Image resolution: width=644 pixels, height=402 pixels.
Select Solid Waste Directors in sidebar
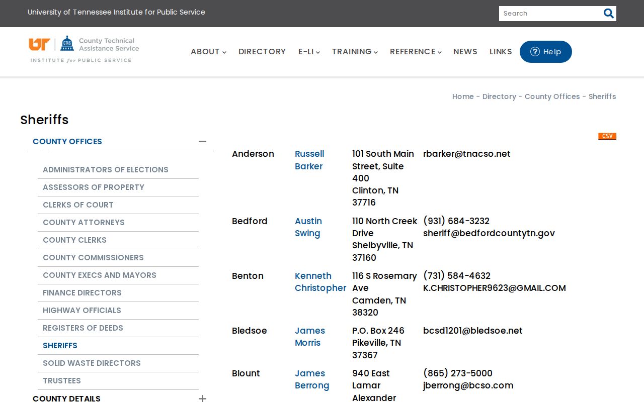(92, 363)
